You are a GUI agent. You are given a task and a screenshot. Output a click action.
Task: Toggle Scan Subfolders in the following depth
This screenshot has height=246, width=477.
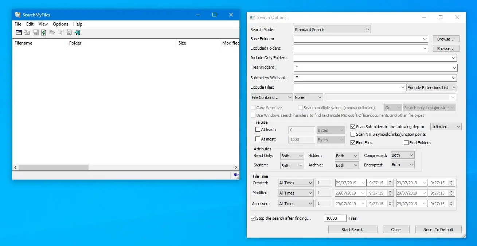coord(353,127)
